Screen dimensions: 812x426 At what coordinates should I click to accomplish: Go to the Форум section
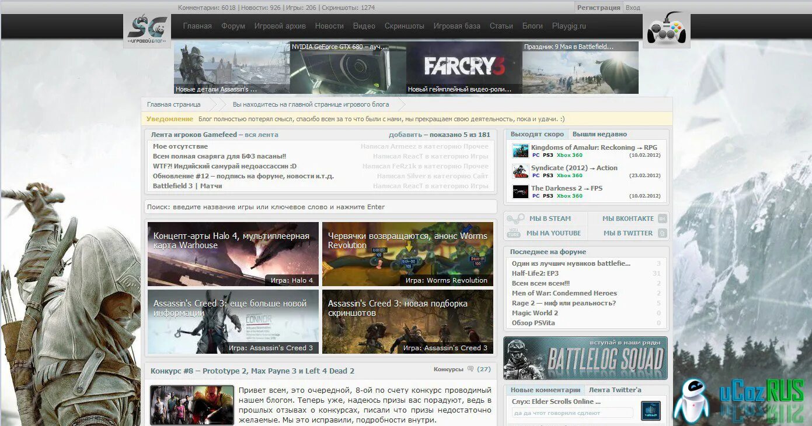[233, 26]
